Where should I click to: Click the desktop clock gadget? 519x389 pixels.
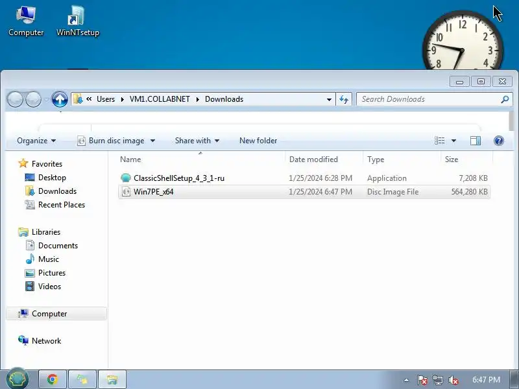pos(463,40)
